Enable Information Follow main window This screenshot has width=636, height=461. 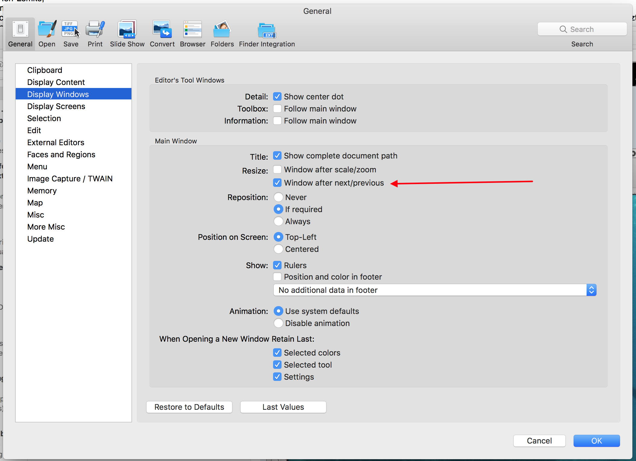click(277, 121)
